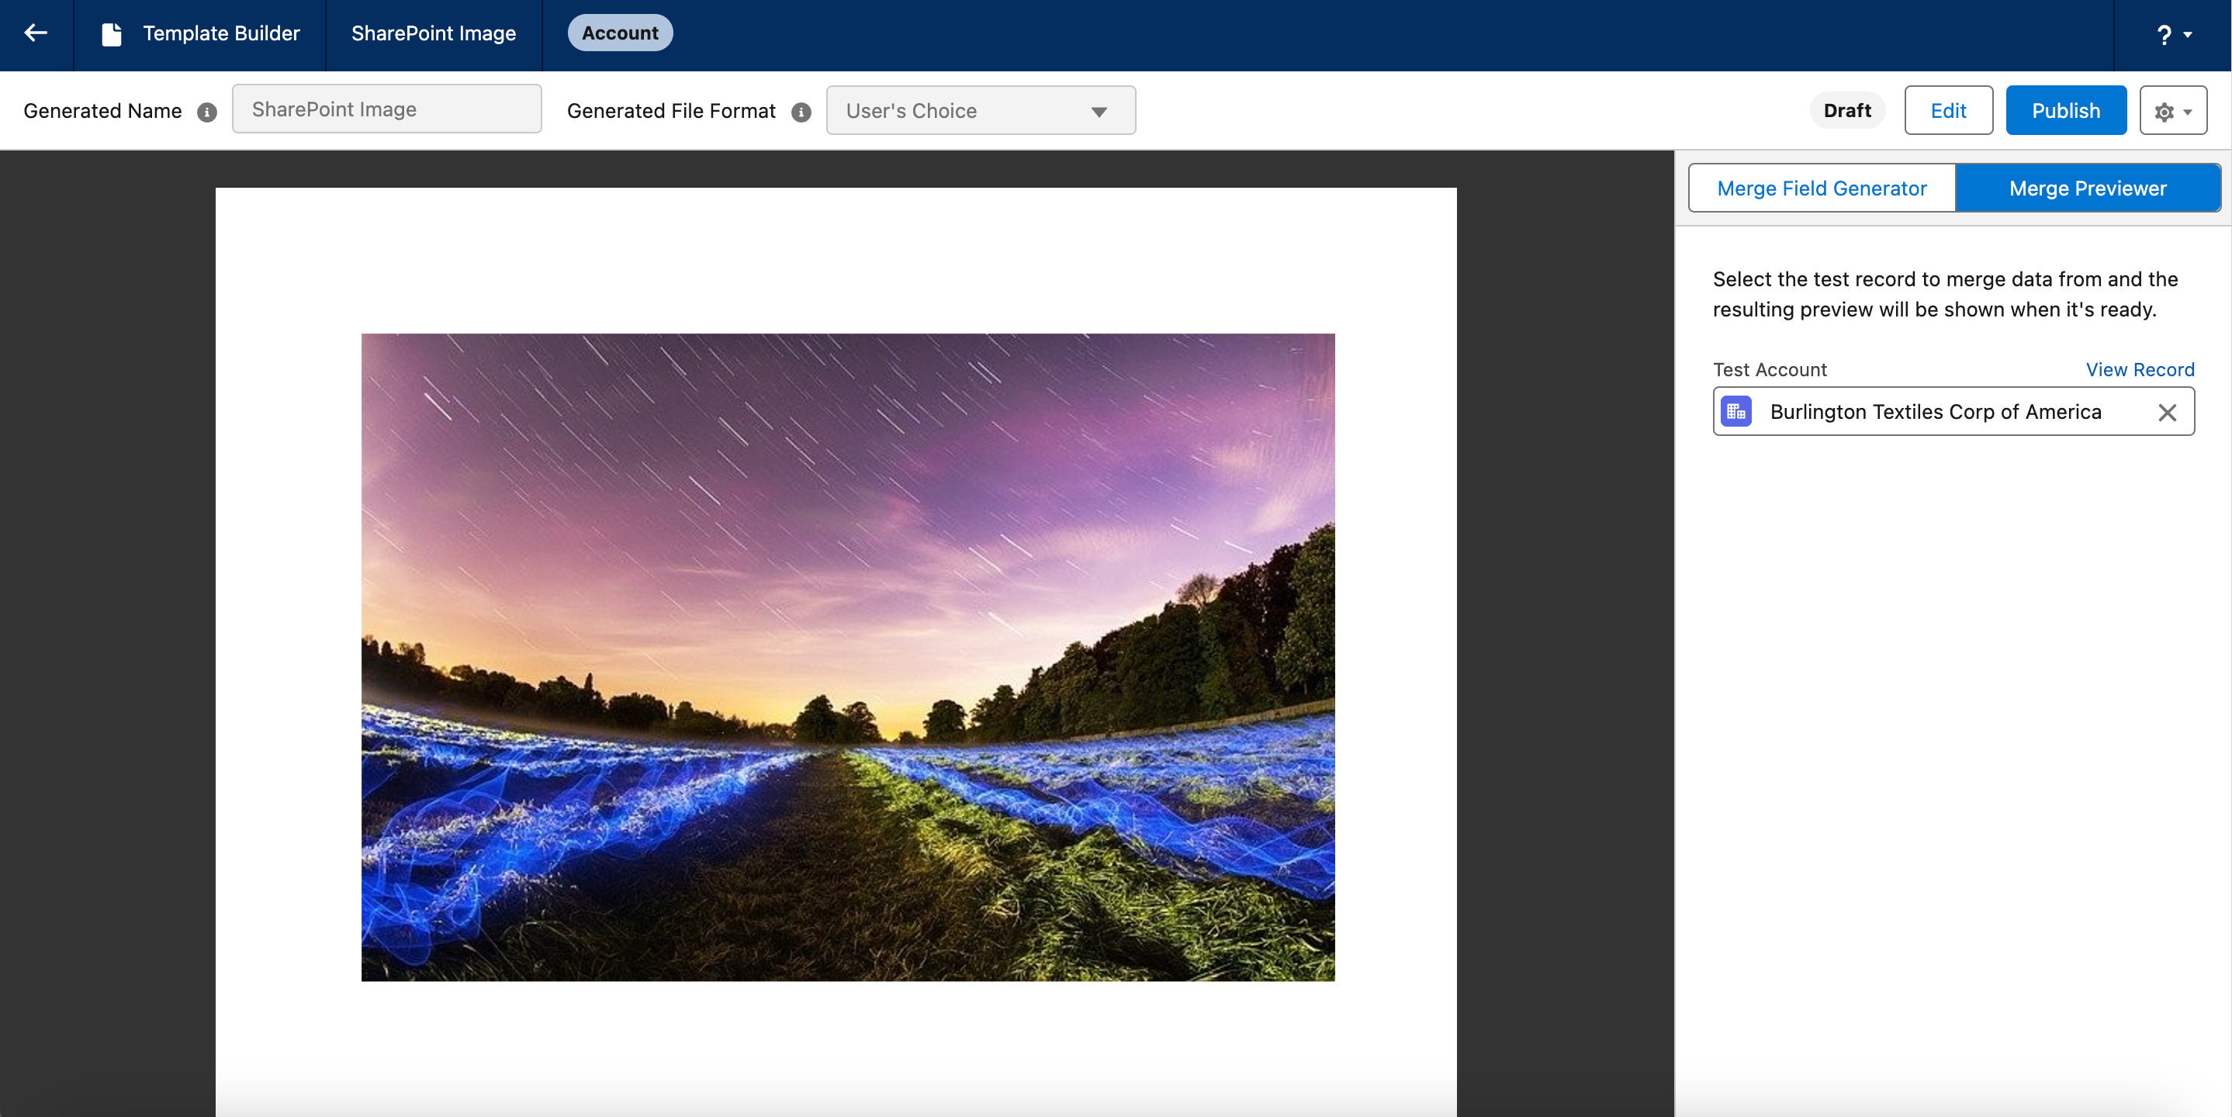Click the Template Builder document icon
Image resolution: width=2232 pixels, height=1117 pixels.
point(111,34)
